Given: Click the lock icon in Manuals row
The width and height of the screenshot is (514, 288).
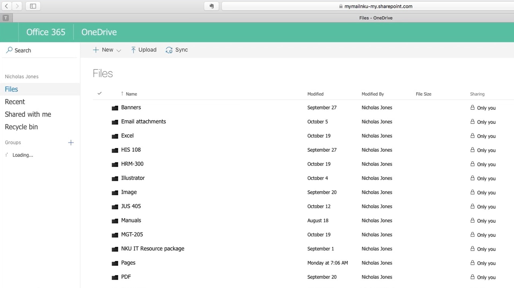Looking at the screenshot, I should (x=472, y=220).
